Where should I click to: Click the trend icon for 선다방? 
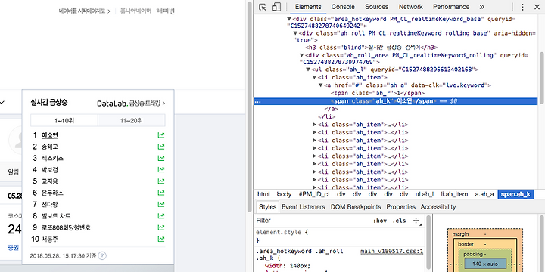click(161, 204)
